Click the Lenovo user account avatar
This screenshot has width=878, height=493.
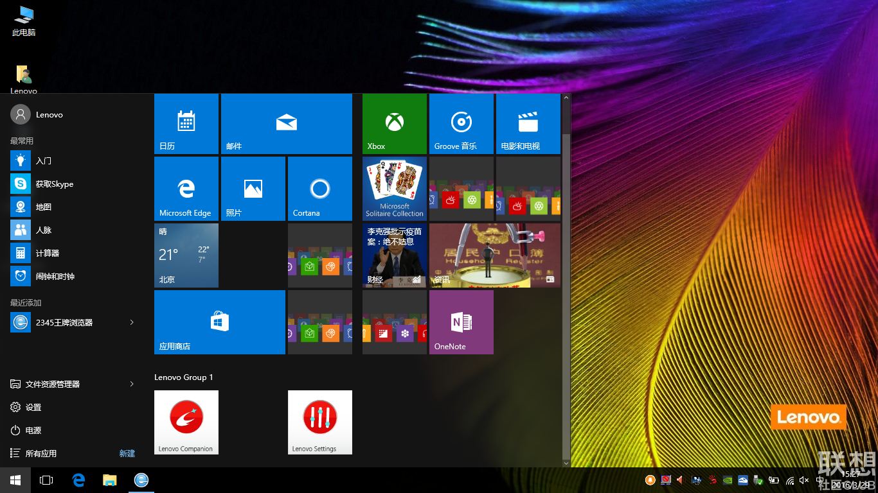(x=21, y=114)
